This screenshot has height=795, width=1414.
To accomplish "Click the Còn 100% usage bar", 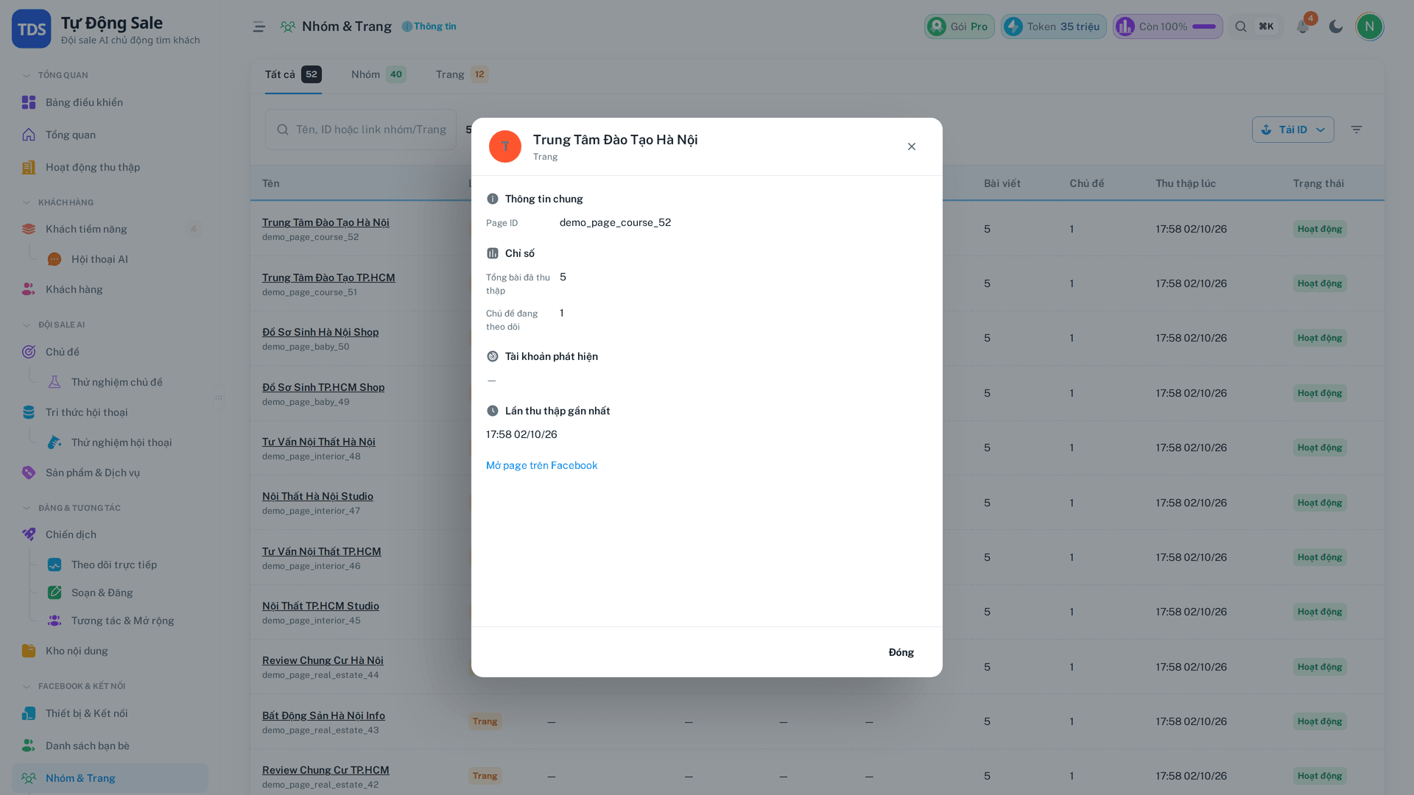I will 1167,26.
